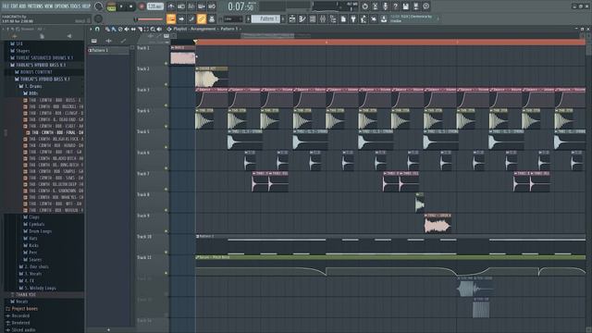592x333 pixels.
Task: Open the Pattern 1 selector
Action: (x=266, y=18)
